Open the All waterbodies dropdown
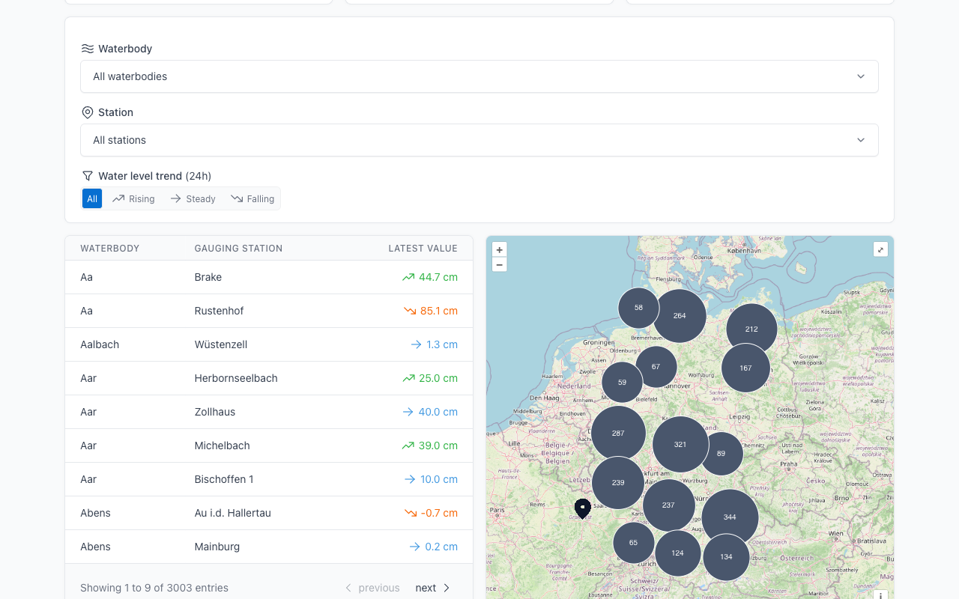Screen dimensions: 959x599 [x=479, y=76]
